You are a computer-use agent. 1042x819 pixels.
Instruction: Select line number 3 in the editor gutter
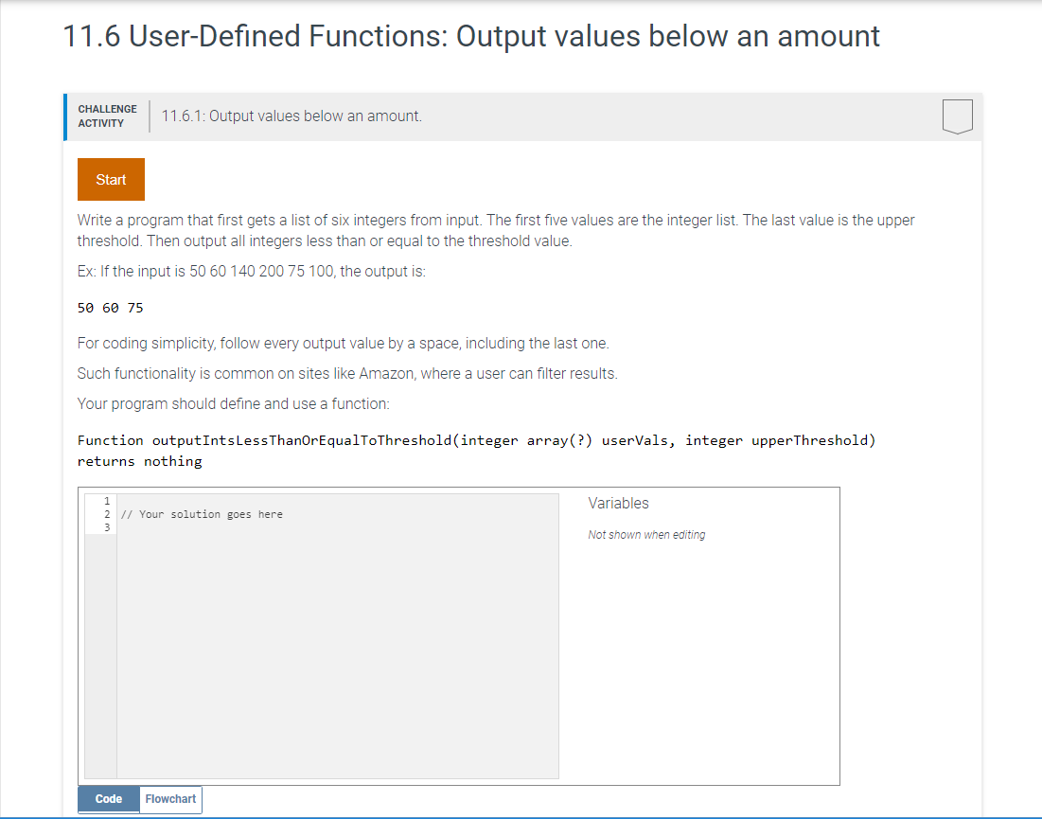[x=106, y=526]
